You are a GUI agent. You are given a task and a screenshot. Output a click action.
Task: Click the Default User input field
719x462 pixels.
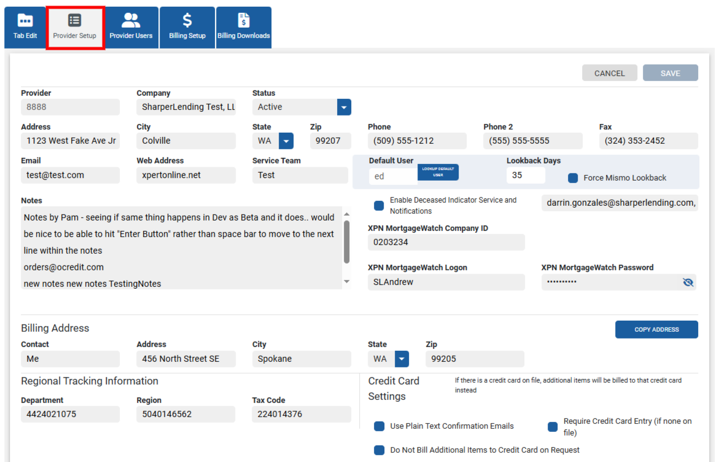pos(393,176)
